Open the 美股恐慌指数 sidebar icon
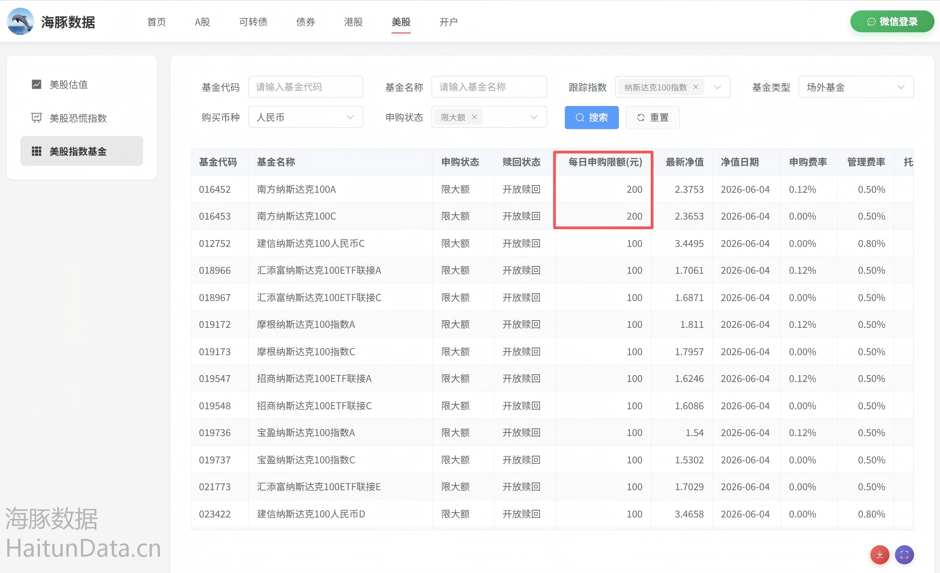This screenshot has height=573, width=940. 36,118
